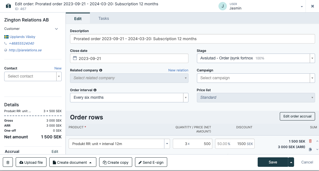
Task: Click the Create copy button
Action: 116,162
